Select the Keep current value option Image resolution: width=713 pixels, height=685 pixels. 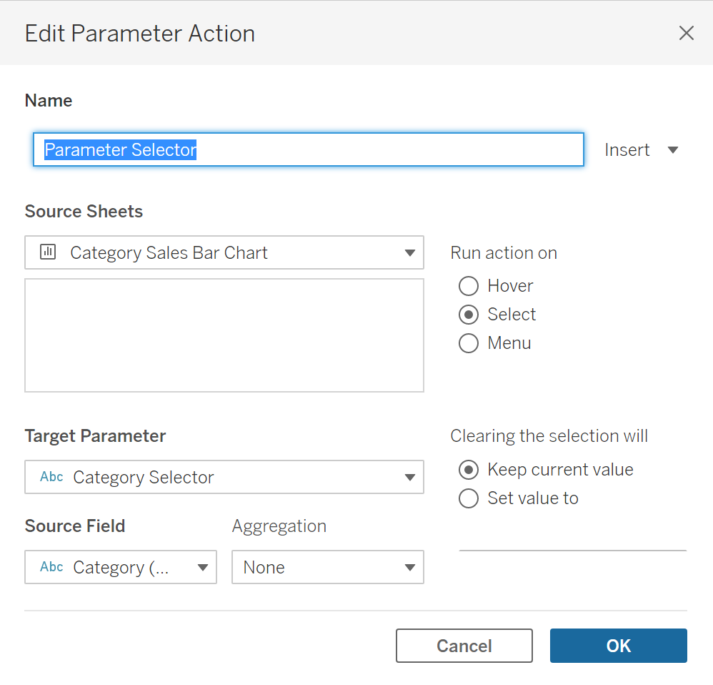coord(469,470)
